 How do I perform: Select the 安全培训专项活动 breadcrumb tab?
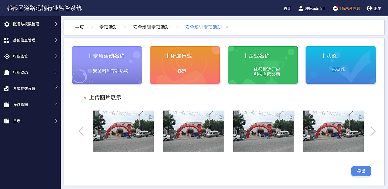[x=203, y=27]
